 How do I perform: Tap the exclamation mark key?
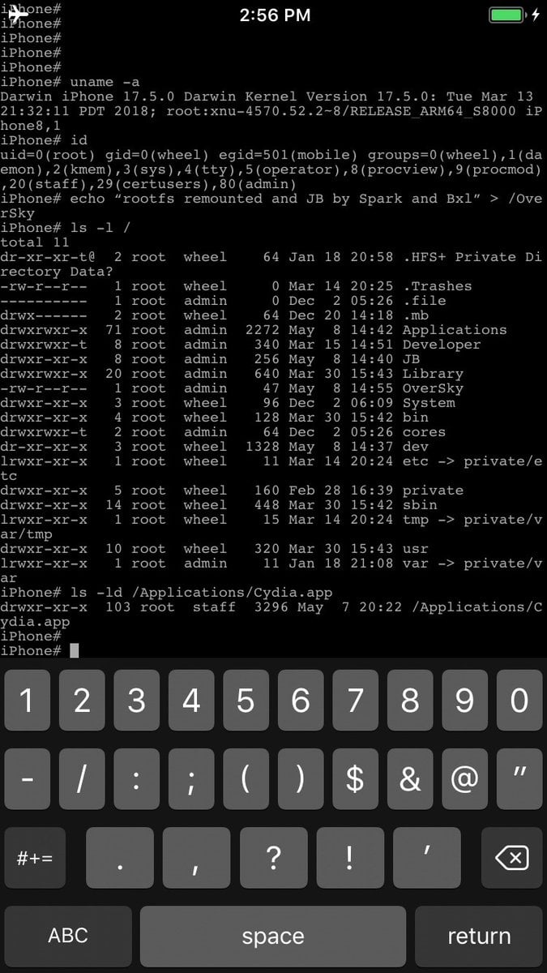tap(349, 857)
